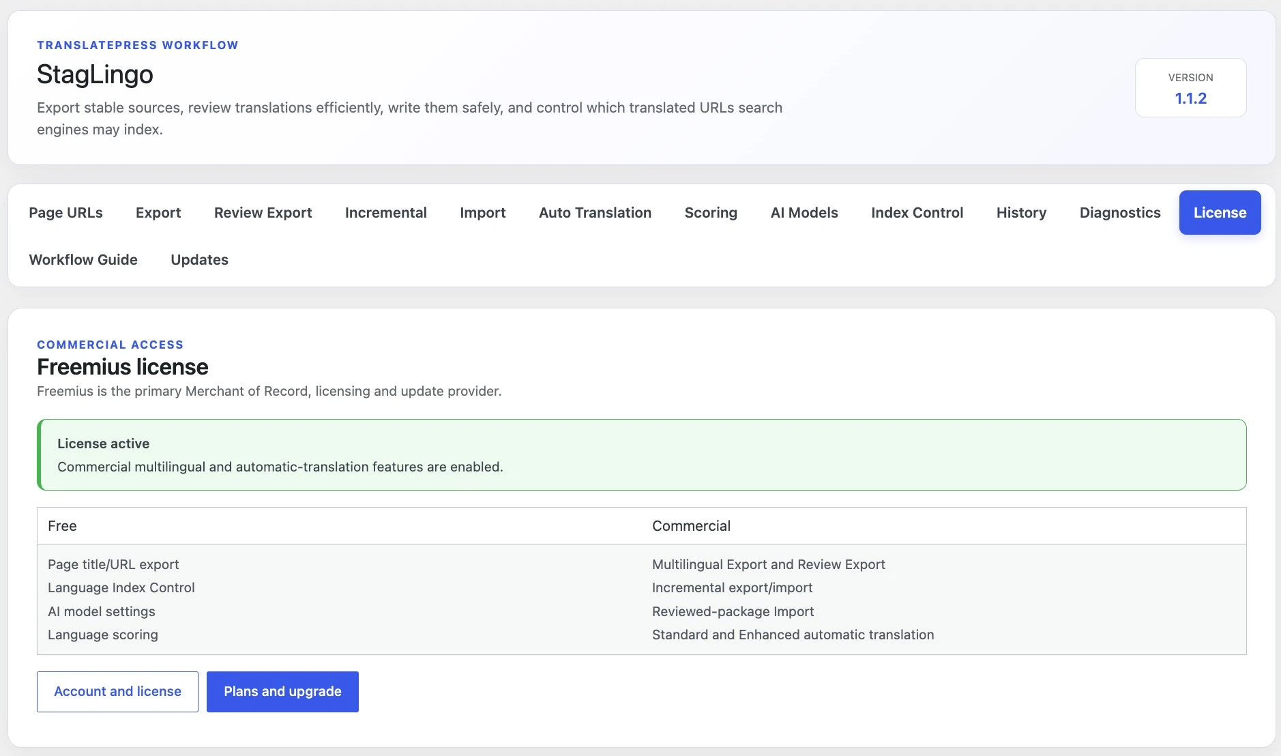
Task: Switch to the Export tab
Action: [x=158, y=213]
